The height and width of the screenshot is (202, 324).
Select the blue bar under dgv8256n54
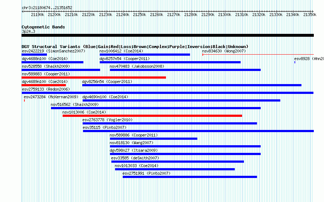pyautogui.click(x=192, y=85)
